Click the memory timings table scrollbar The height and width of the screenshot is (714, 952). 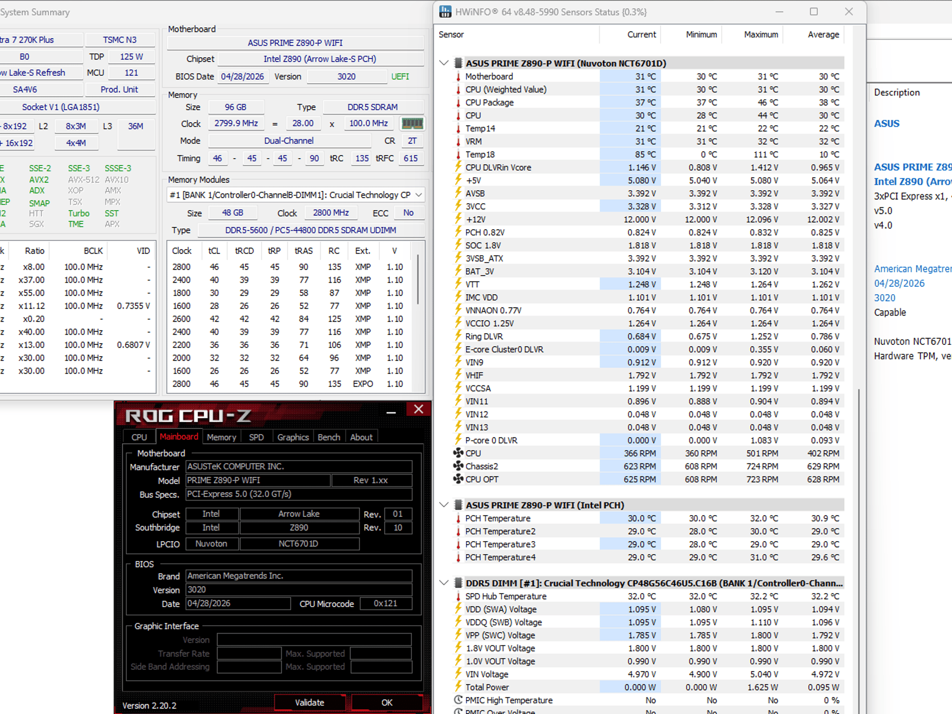point(418,279)
